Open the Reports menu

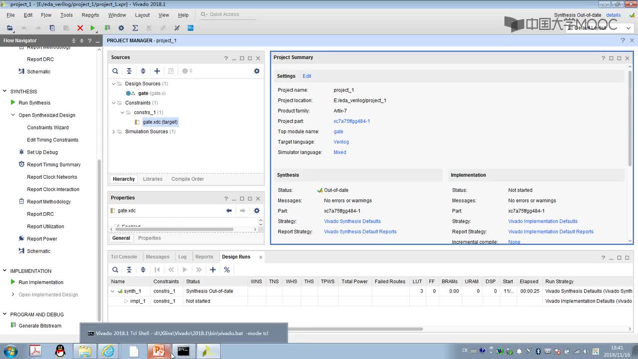[90, 15]
